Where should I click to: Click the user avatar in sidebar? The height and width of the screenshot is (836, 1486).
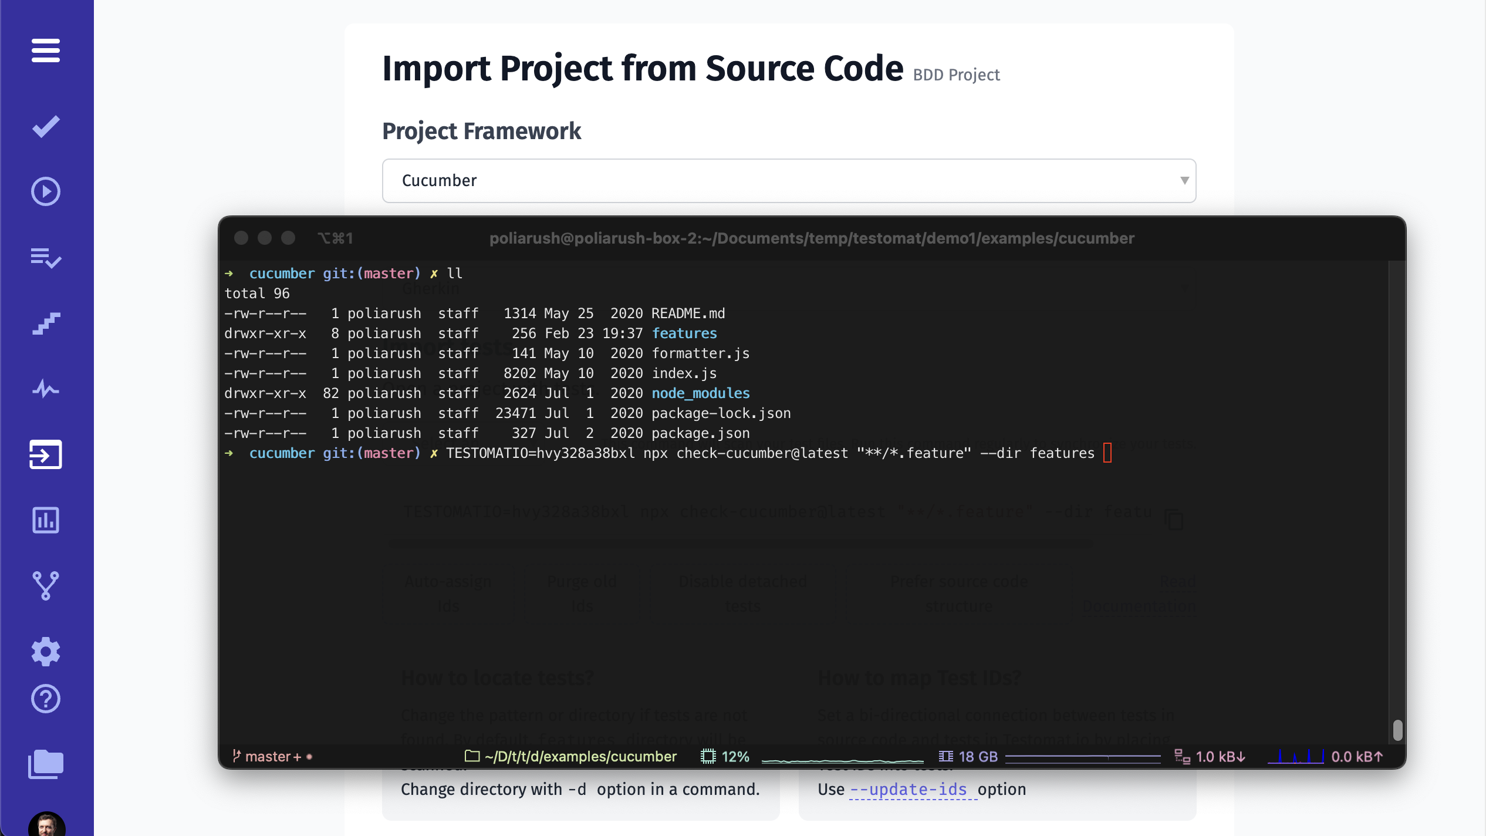[x=47, y=824]
